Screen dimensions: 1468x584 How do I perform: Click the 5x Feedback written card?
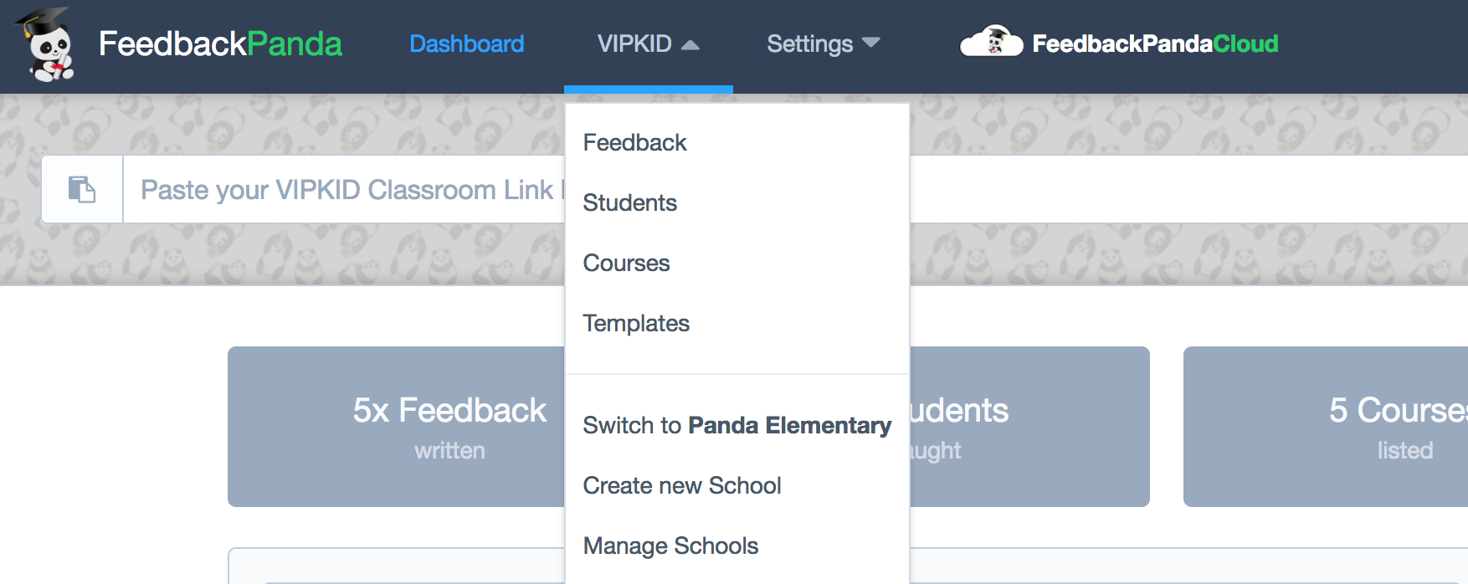tap(397, 427)
